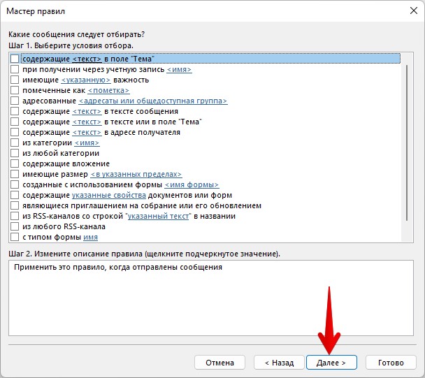The image size is (425, 378).
Task: Tick the 'из любого RSS-канала' checkbox
Action: (15, 226)
